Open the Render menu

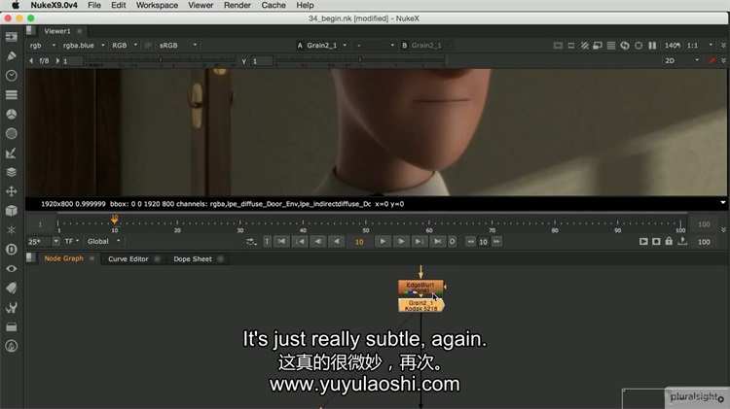coord(237,5)
